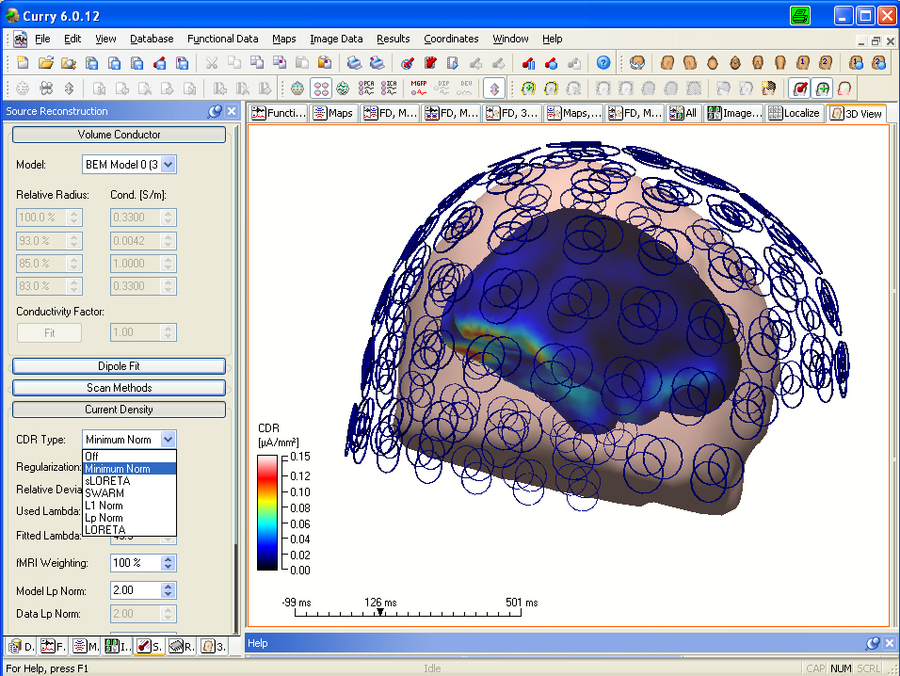Viewport: 900px width, 676px height.
Task: Pin the Source Reconstruction panel
Action: pos(215,111)
